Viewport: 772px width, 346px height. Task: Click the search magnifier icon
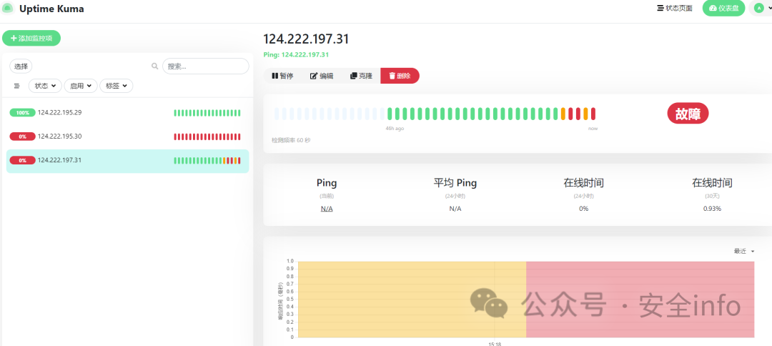point(154,66)
